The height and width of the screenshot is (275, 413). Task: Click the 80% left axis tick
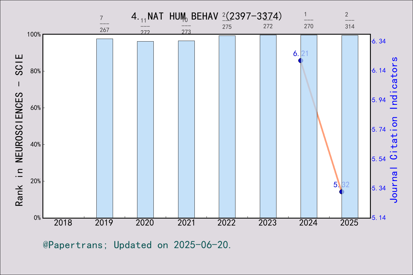point(36,71)
